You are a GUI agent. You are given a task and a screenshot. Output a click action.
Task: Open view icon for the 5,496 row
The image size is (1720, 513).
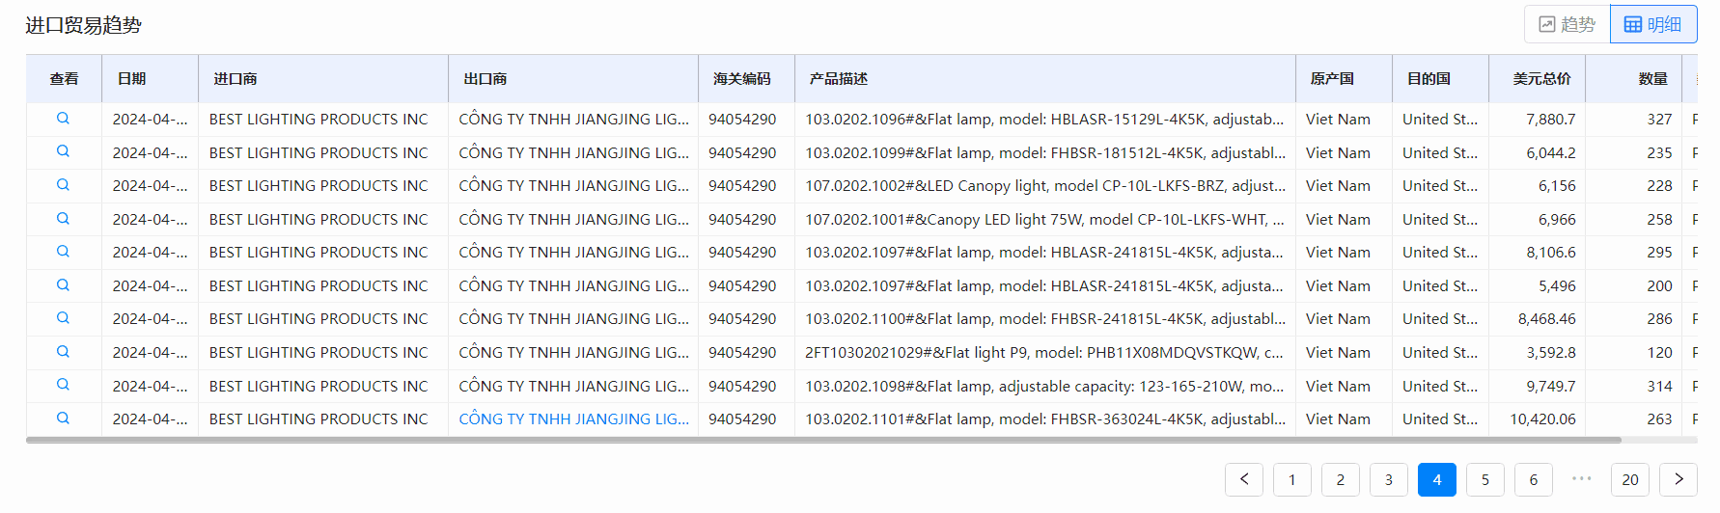(63, 285)
